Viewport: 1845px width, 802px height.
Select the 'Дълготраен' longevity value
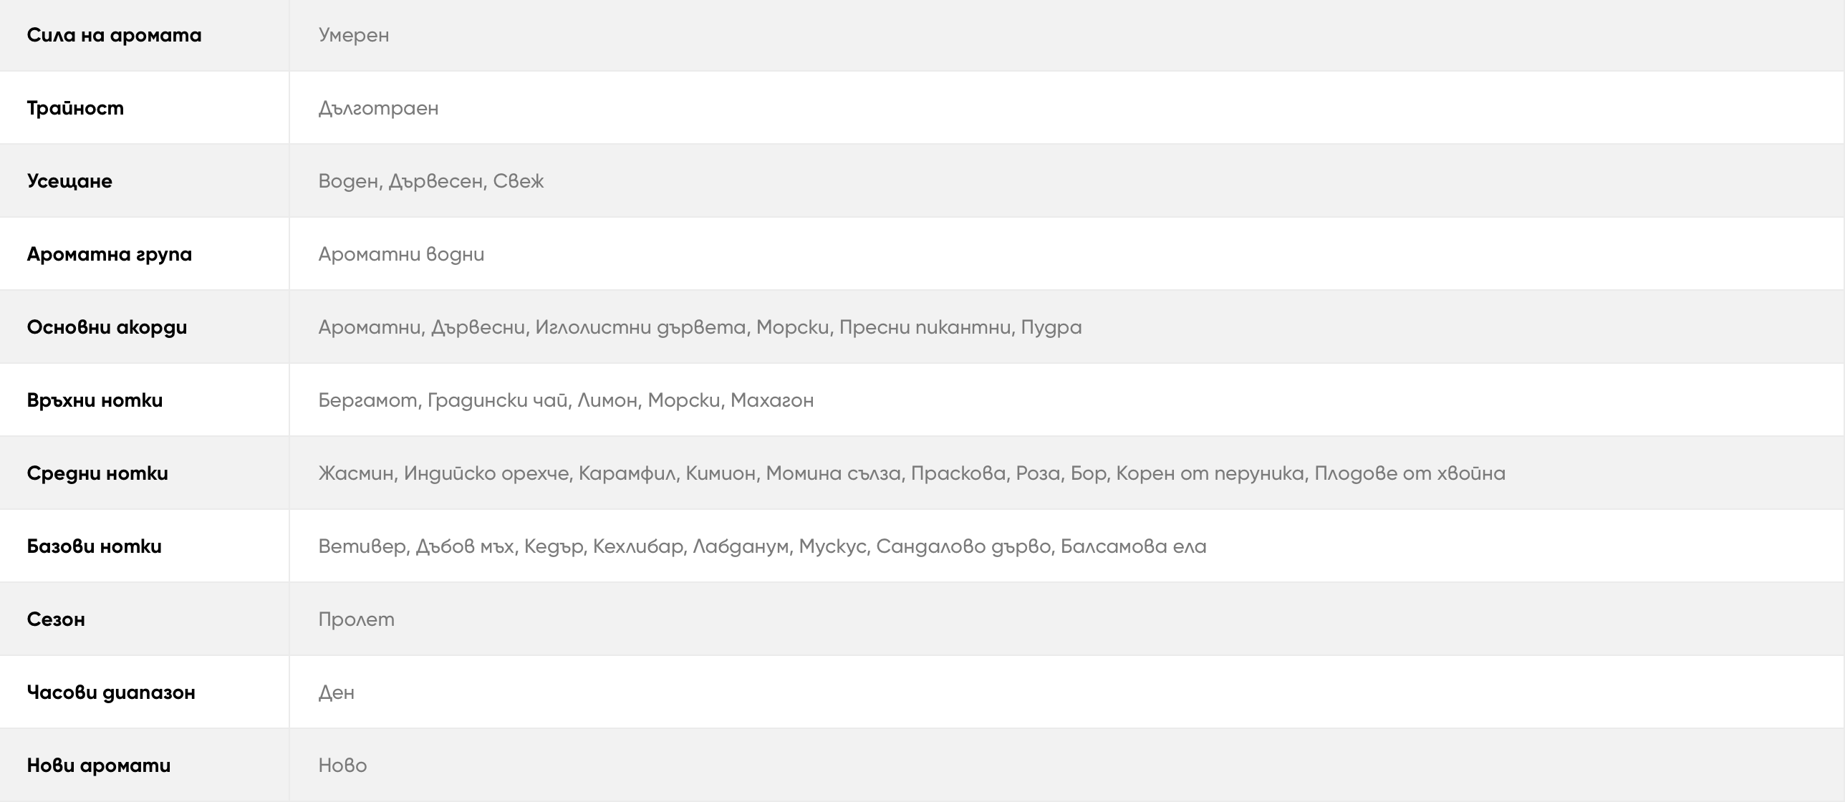378,108
